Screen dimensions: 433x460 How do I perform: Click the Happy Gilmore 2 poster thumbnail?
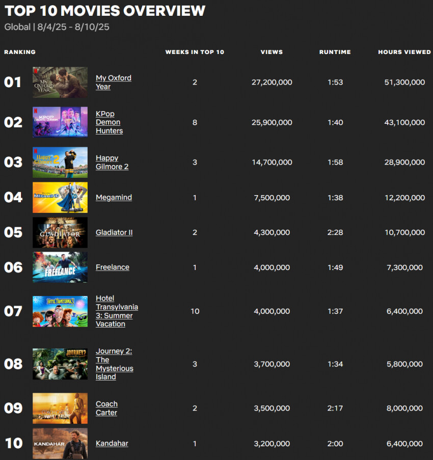click(60, 162)
